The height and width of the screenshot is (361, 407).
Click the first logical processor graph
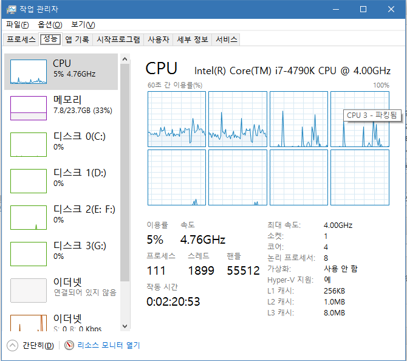pyautogui.click(x=177, y=119)
